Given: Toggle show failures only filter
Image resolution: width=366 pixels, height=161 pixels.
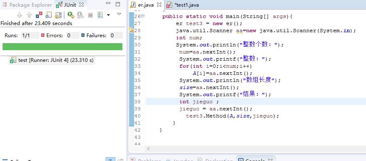Looking at the screenshot, I should tap(39, 15).
